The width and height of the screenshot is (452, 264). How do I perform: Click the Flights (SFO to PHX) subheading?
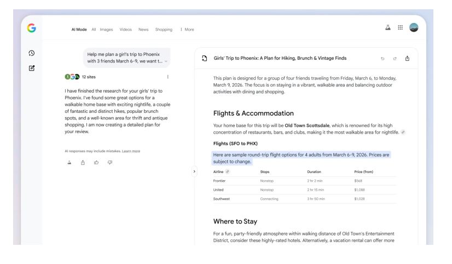click(235, 144)
